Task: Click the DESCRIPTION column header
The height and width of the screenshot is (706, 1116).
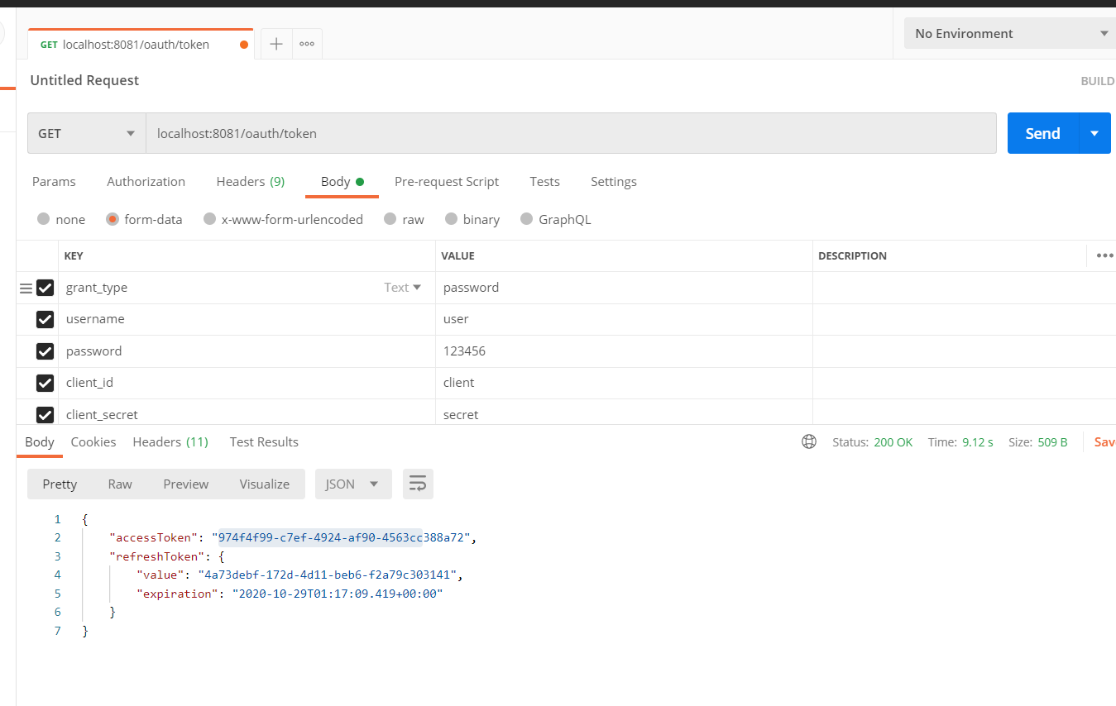Action: pyautogui.click(x=852, y=256)
